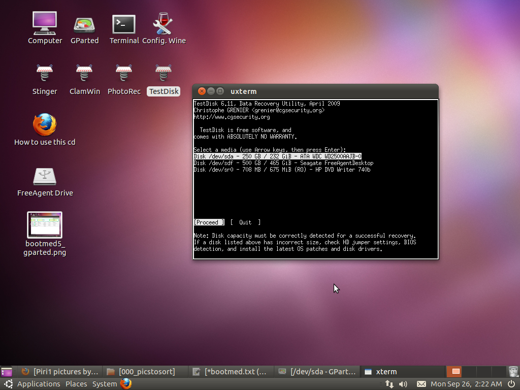This screenshot has height=390, width=520.
Task: Click the highlighted 'Disk /dev/sda' row
Action: [278, 156]
